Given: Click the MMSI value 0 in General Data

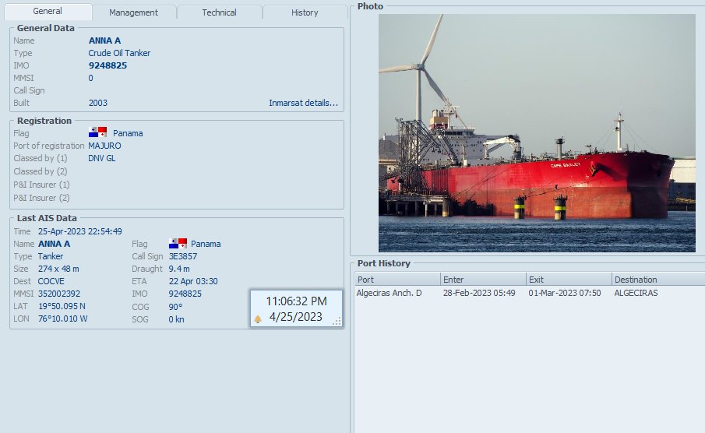Looking at the screenshot, I should [91, 78].
